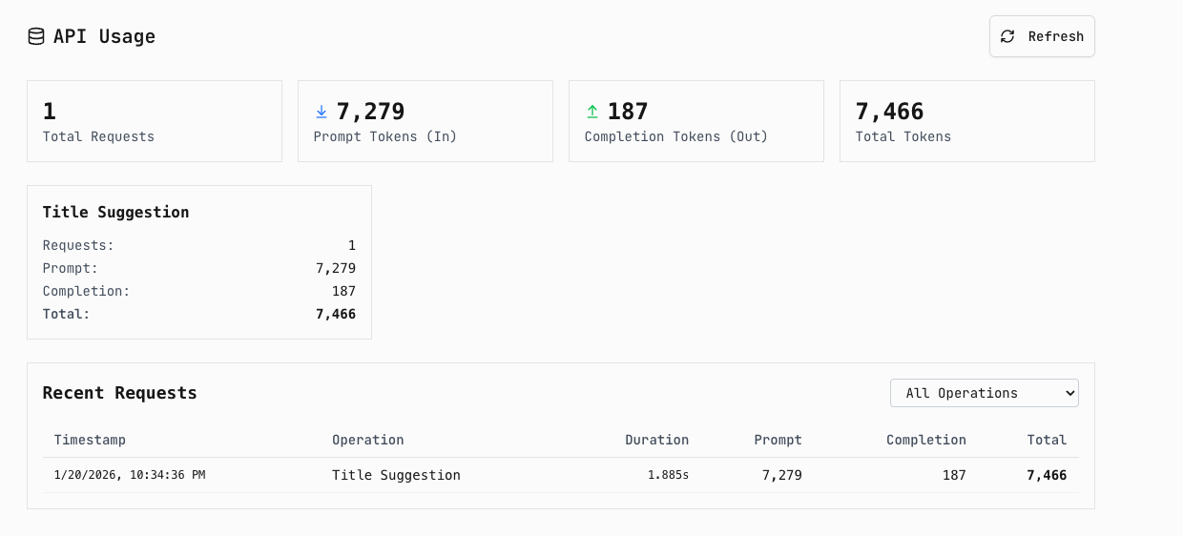Click the Total Tokens card
Screen dimensions: 1183x536
tap(967, 121)
